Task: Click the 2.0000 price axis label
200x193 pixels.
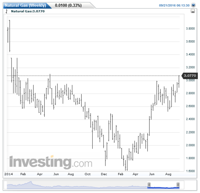Action: tap(190, 145)
